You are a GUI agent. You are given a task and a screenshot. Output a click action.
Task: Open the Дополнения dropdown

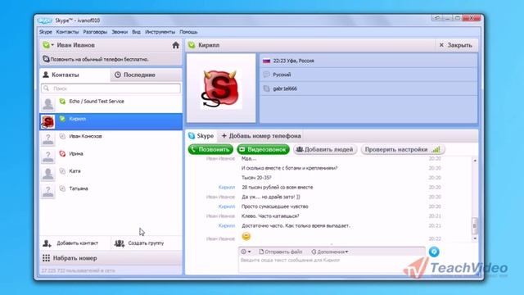[x=330, y=252]
